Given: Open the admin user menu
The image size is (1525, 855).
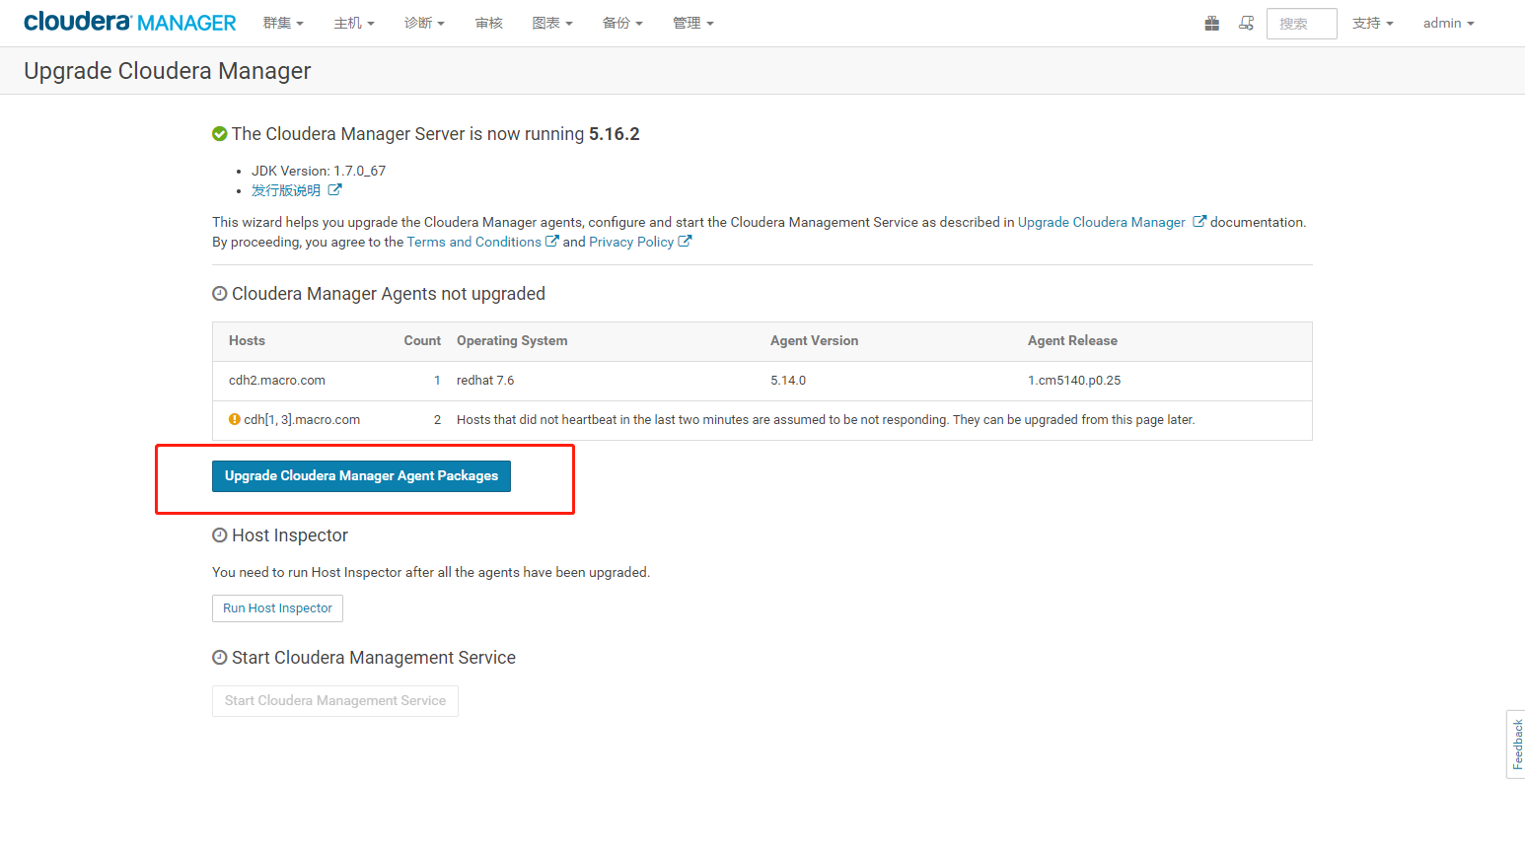Looking at the screenshot, I should tap(1448, 23).
